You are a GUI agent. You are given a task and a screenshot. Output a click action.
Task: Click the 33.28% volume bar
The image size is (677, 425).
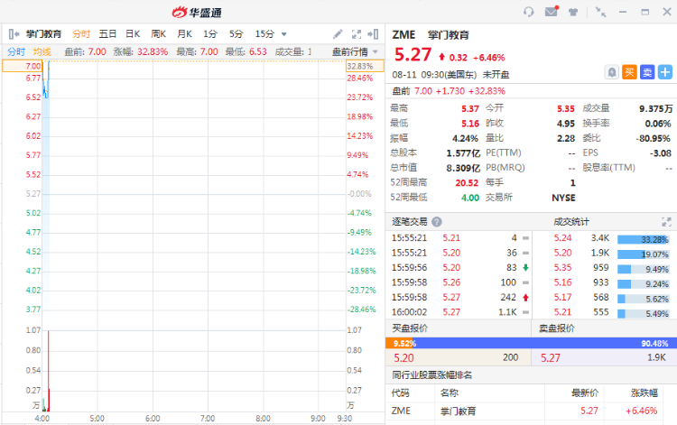tap(643, 239)
